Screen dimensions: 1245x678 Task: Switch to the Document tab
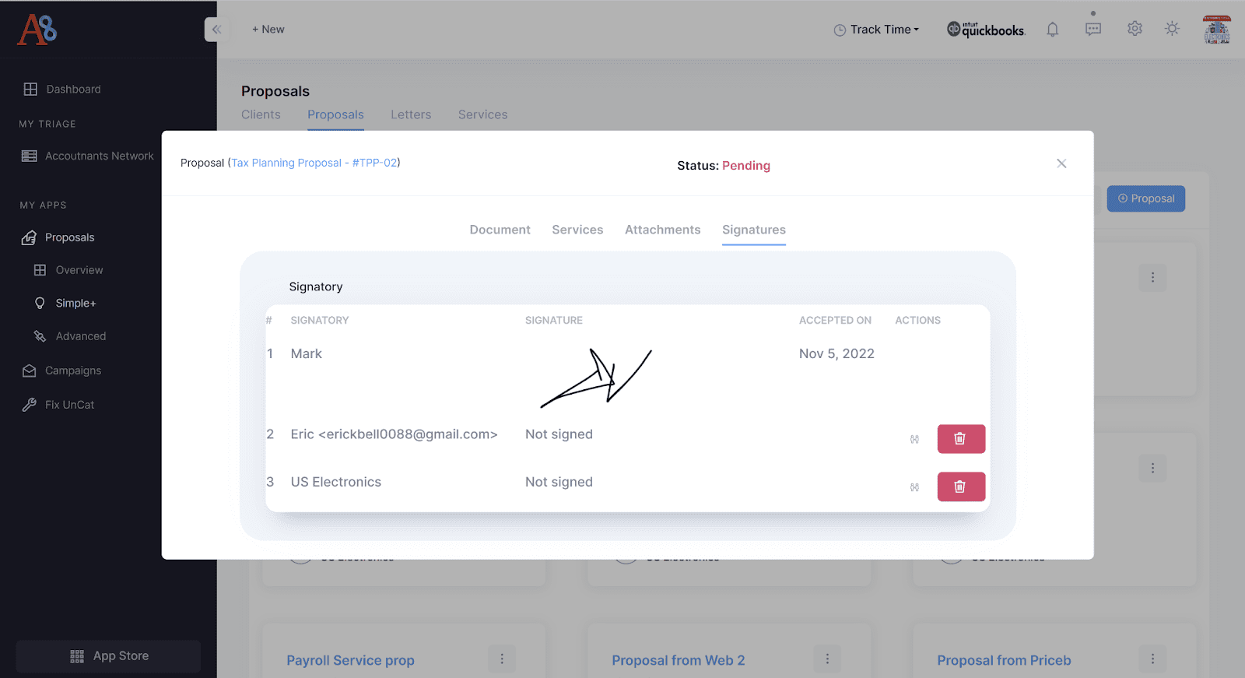(500, 230)
